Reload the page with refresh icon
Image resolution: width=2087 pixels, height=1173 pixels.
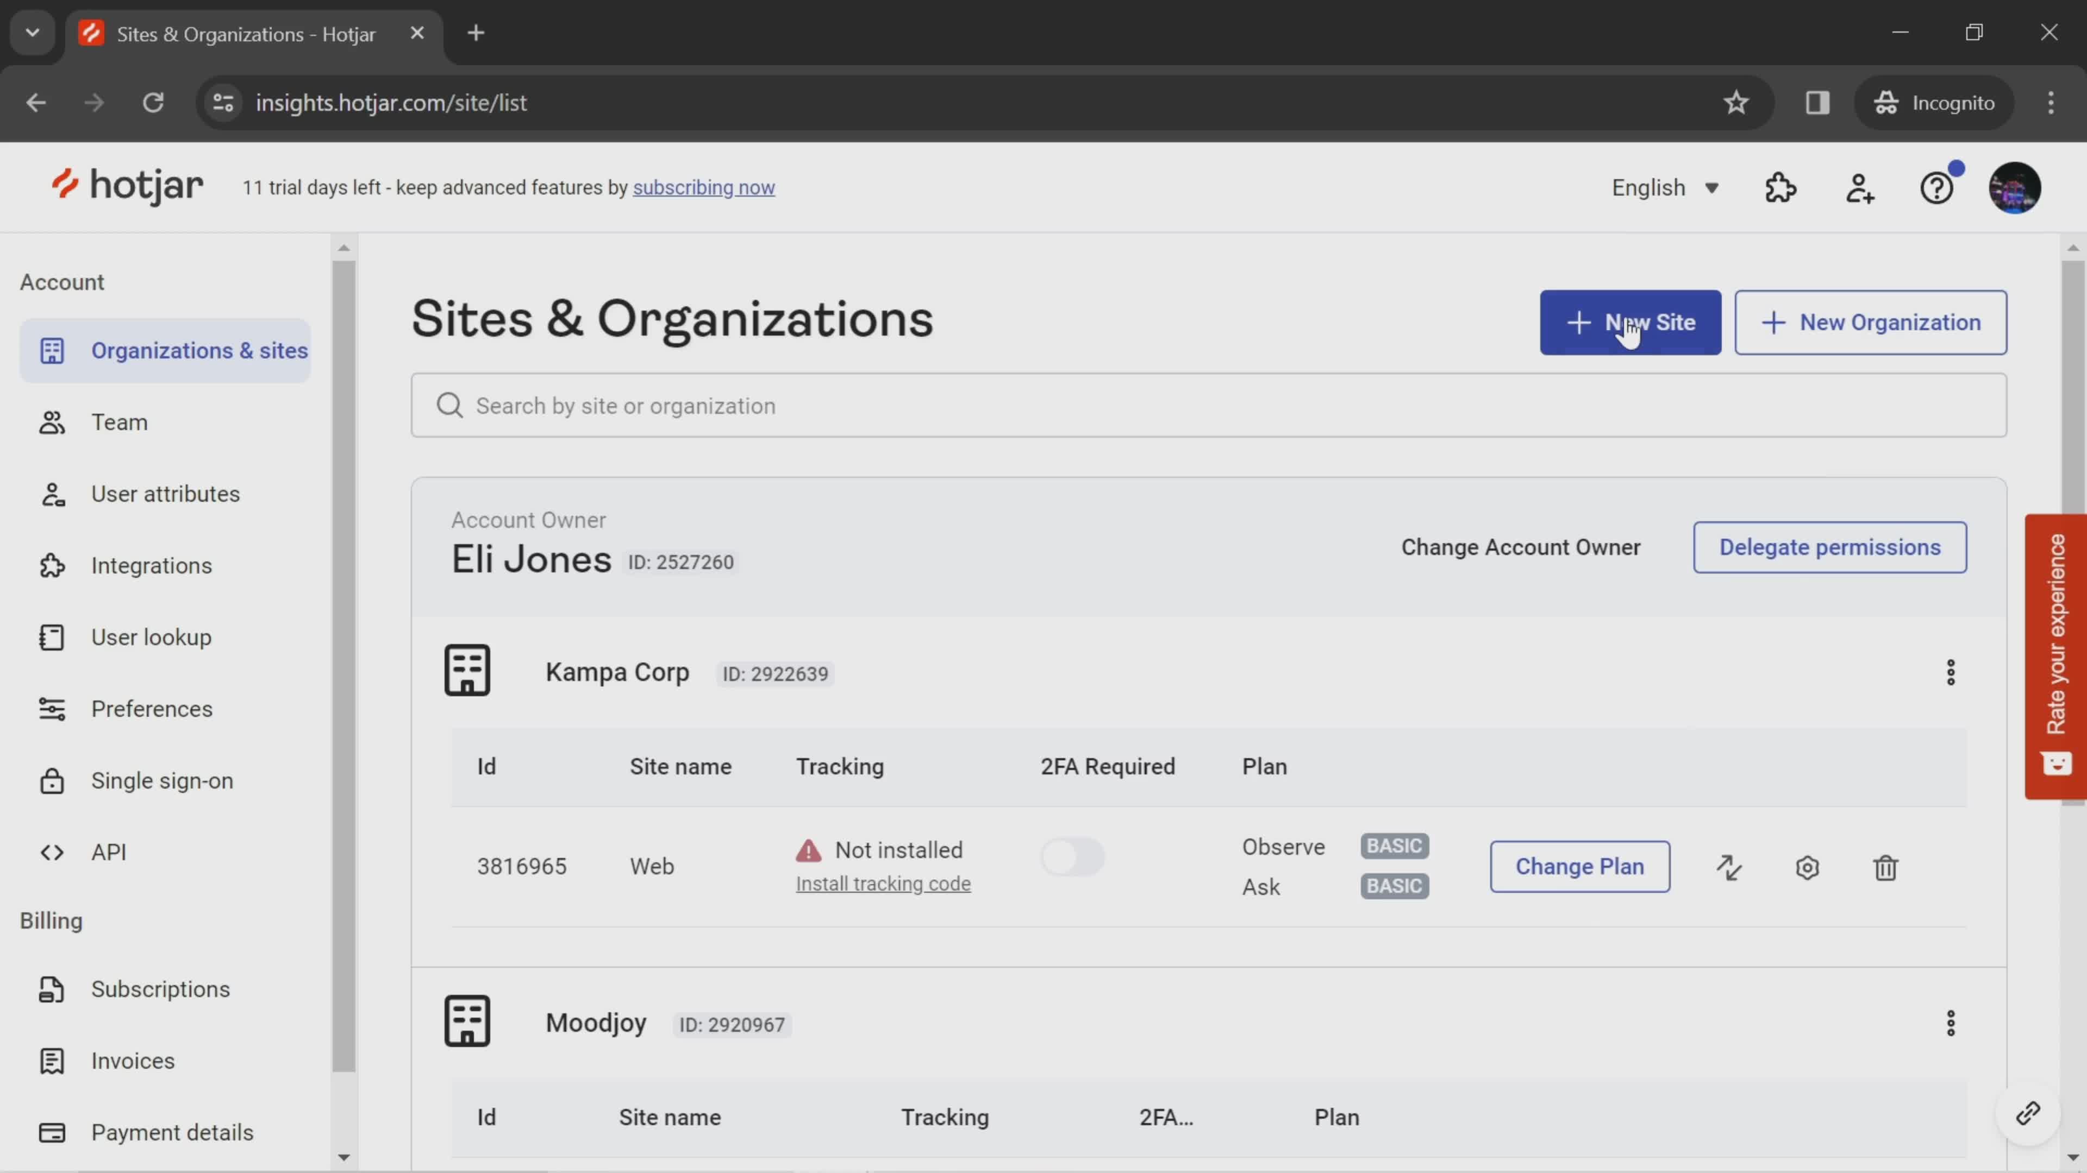tap(153, 103)
